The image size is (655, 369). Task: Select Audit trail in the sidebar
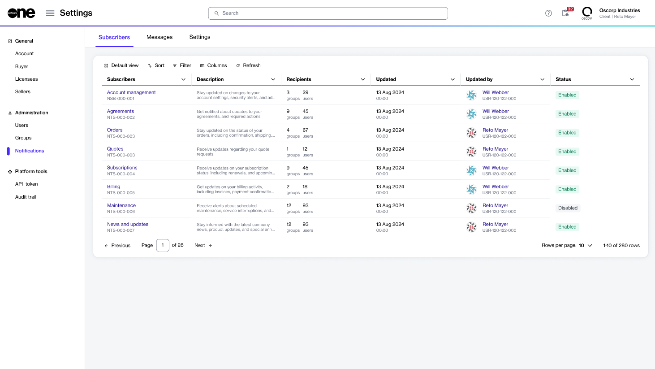point(26,197)
